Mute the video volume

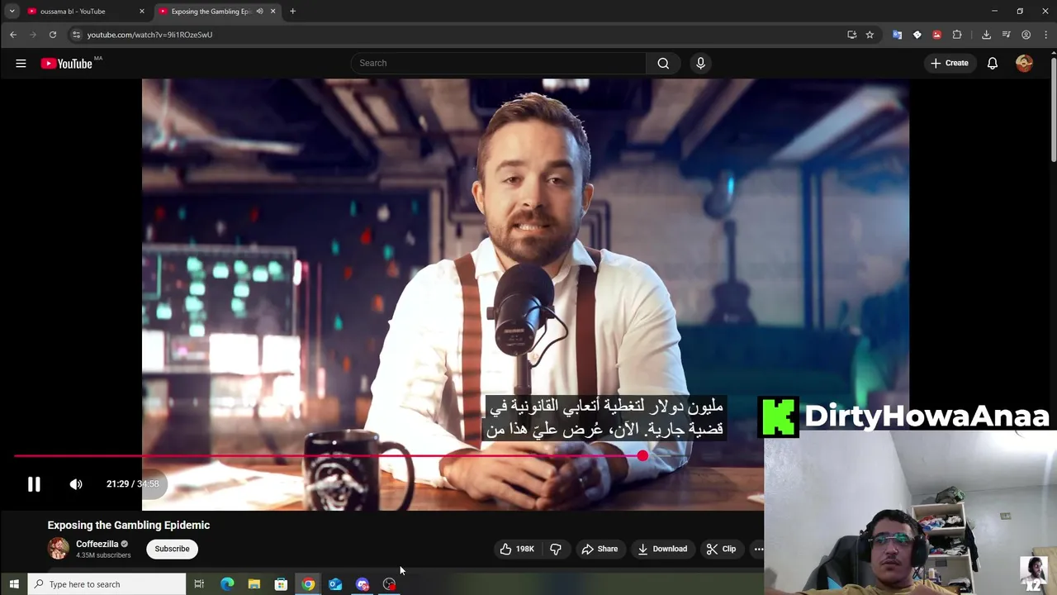coord(76,484)
